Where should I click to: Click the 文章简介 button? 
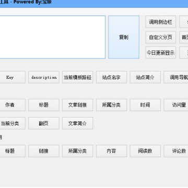[x=78, y=123]
